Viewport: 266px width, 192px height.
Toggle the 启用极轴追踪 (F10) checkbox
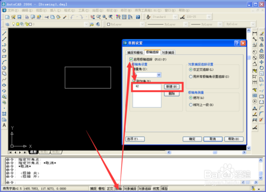click(131, 59)
